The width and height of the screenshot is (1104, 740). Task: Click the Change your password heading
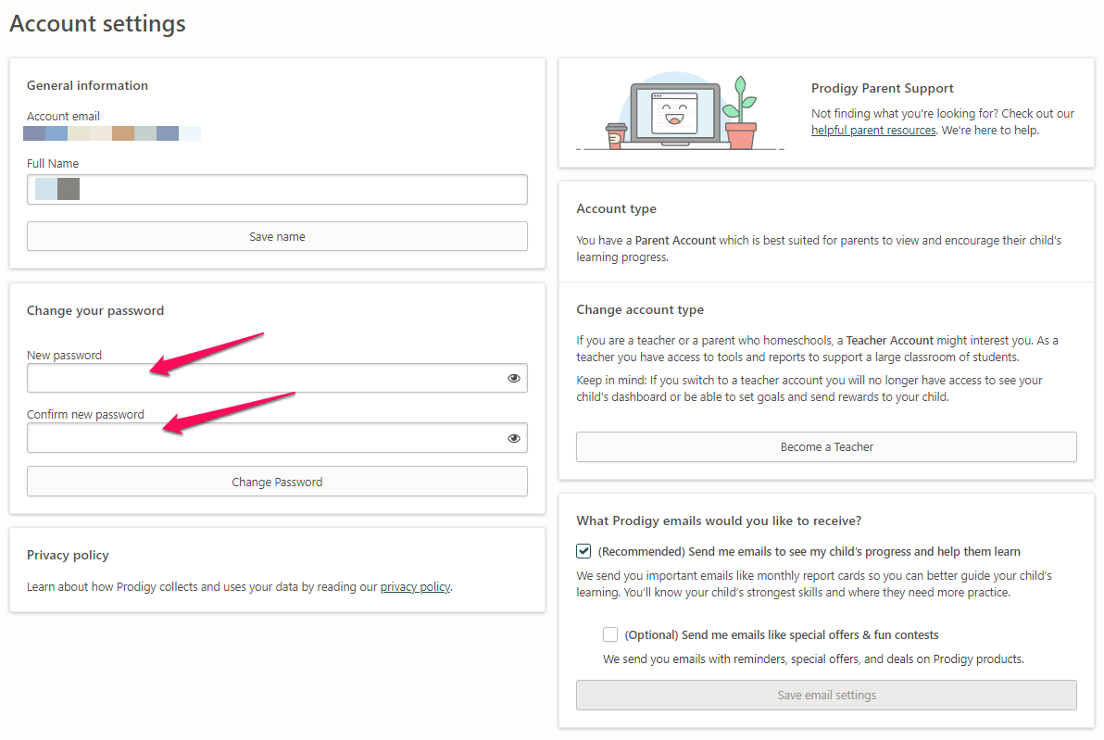(x=95, y=310)
